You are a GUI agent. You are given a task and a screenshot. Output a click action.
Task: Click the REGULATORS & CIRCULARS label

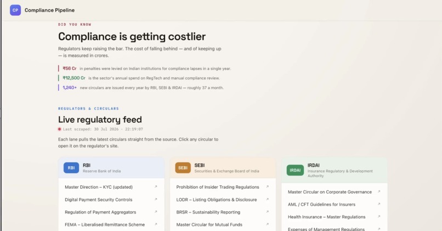coord(88,109)
